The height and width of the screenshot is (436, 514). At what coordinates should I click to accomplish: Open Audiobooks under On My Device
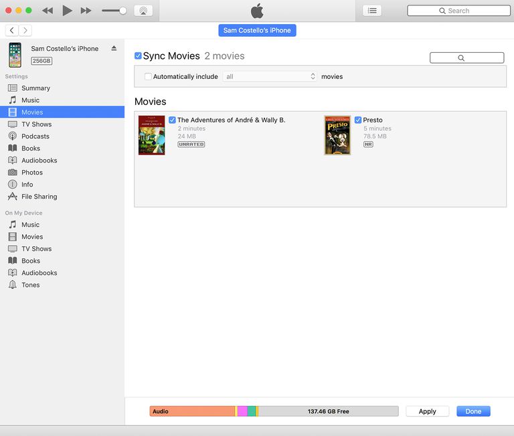point(62,273)
